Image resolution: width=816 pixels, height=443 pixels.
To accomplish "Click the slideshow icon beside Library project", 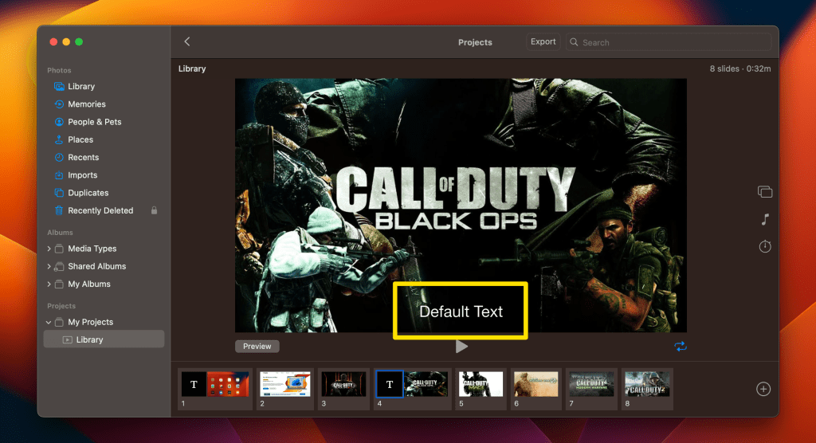I will point(67,340).
